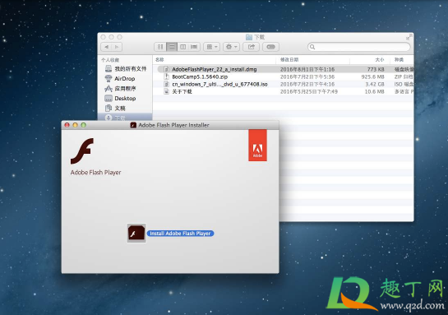Click the Flash logo in installer window

[82, 151]
